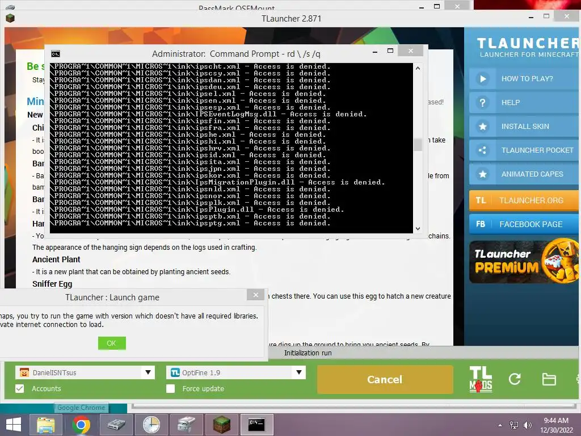Open the TL Mods icon

(481, 379)
